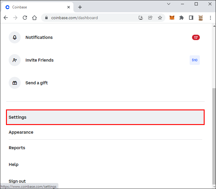
Task: Open Help menu entry
Action: click(x=105, y=164)
